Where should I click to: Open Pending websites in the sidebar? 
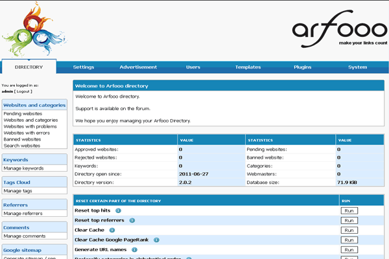click(23, 114)
